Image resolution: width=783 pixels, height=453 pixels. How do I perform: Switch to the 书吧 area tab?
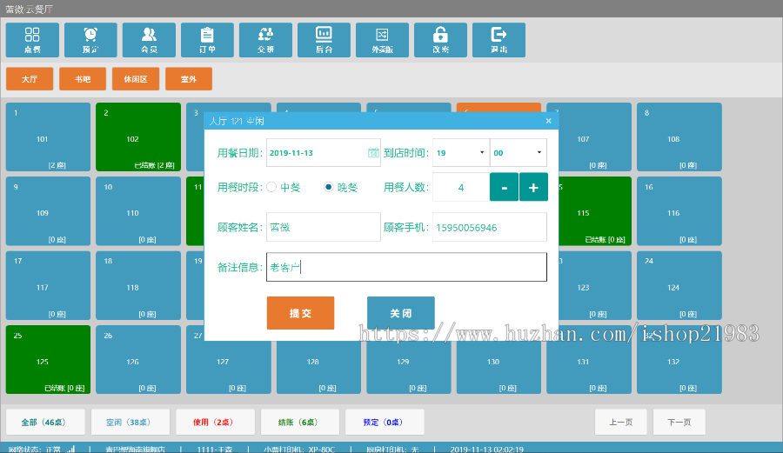[83, 79]
